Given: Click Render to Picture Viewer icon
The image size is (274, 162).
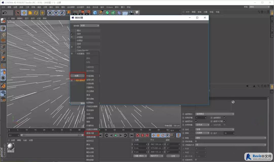Looking at the screenshot, I should click(81, 13).
